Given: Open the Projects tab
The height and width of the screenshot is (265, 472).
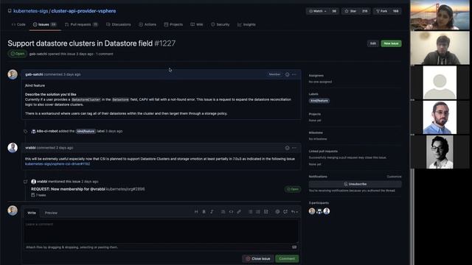Looking at the screenshot, I should click(x=173, y=24).
